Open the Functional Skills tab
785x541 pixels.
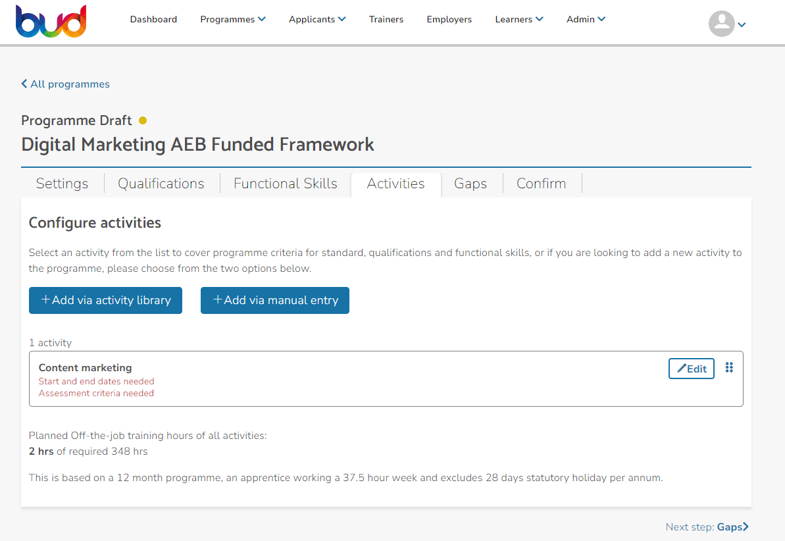(285, 184)
